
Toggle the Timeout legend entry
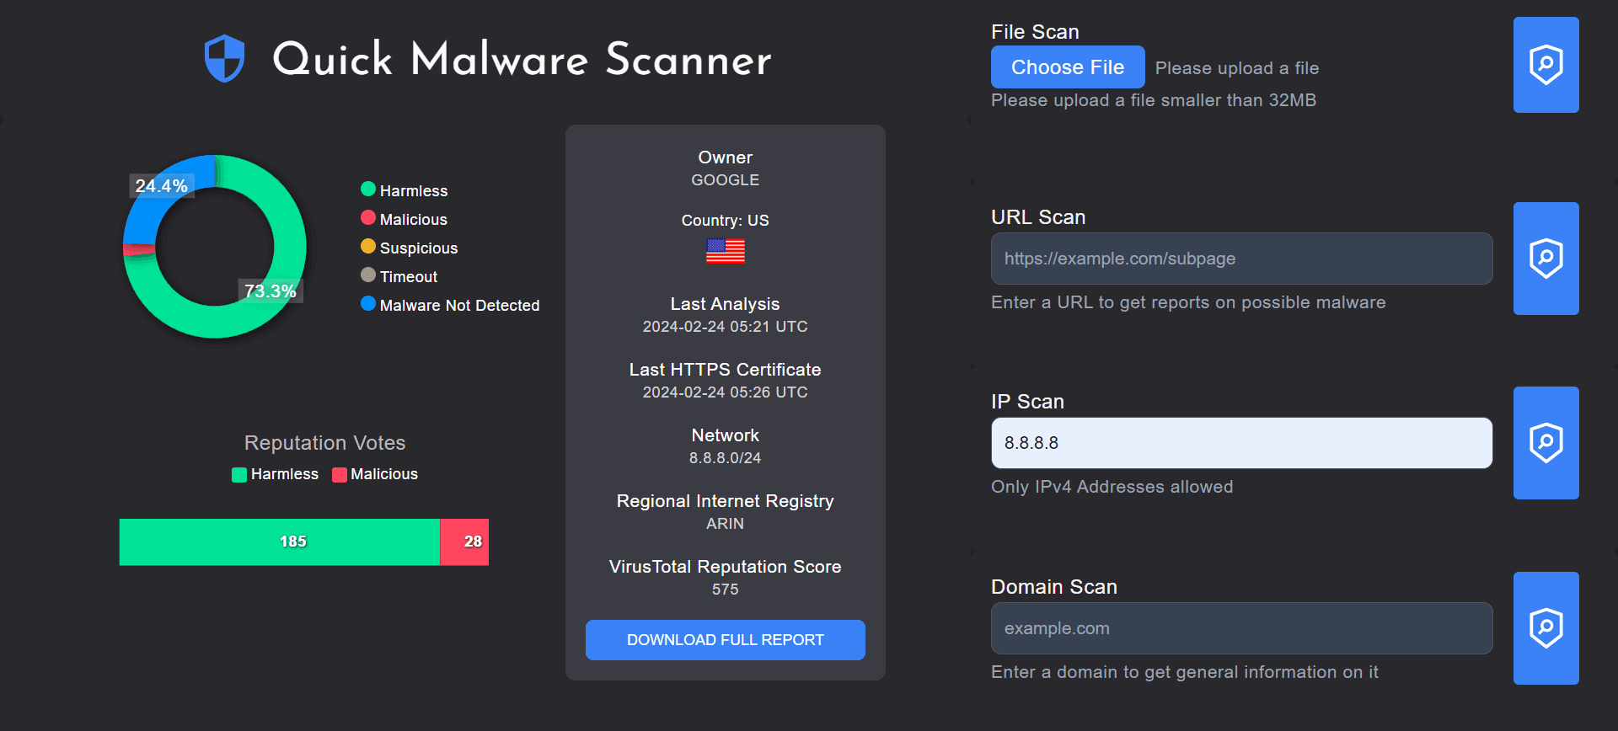coord(399,276)
